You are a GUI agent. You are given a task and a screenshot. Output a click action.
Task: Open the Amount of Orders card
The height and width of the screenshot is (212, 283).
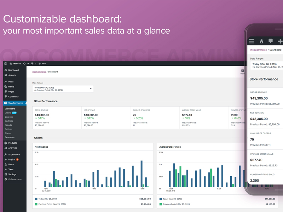[155, 118]
